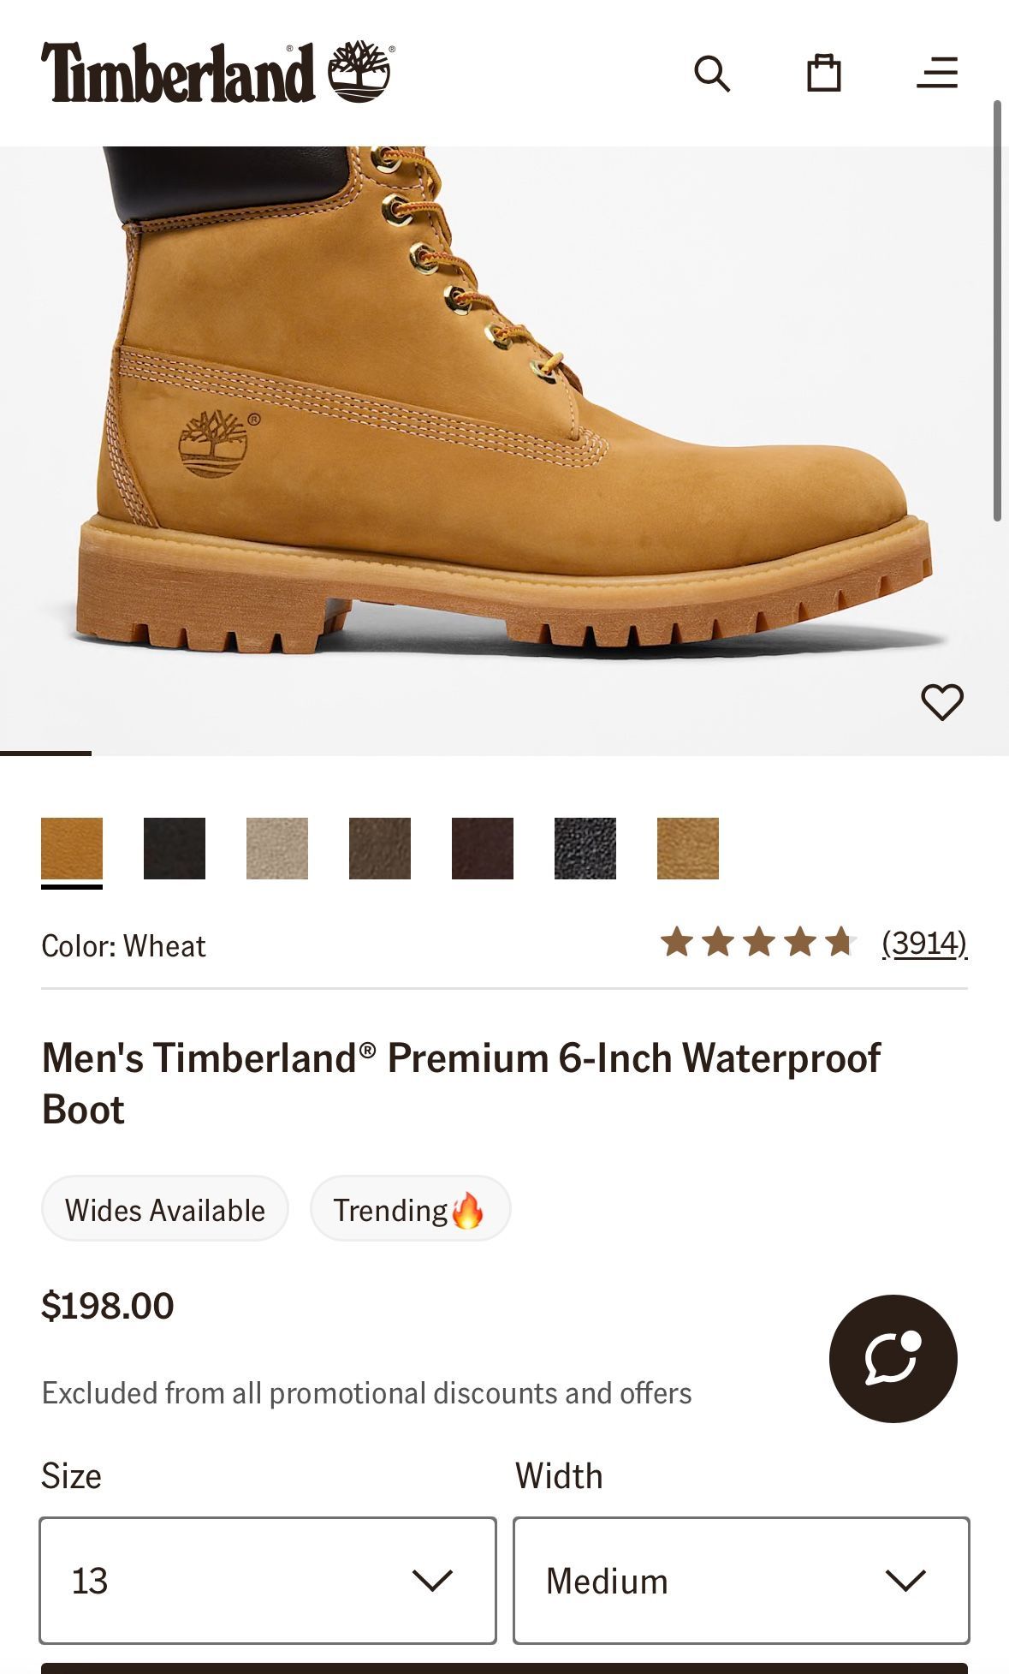Open the 3914 reviews link
Viewport: 1009px width, 1674px height.
point(924,943)
